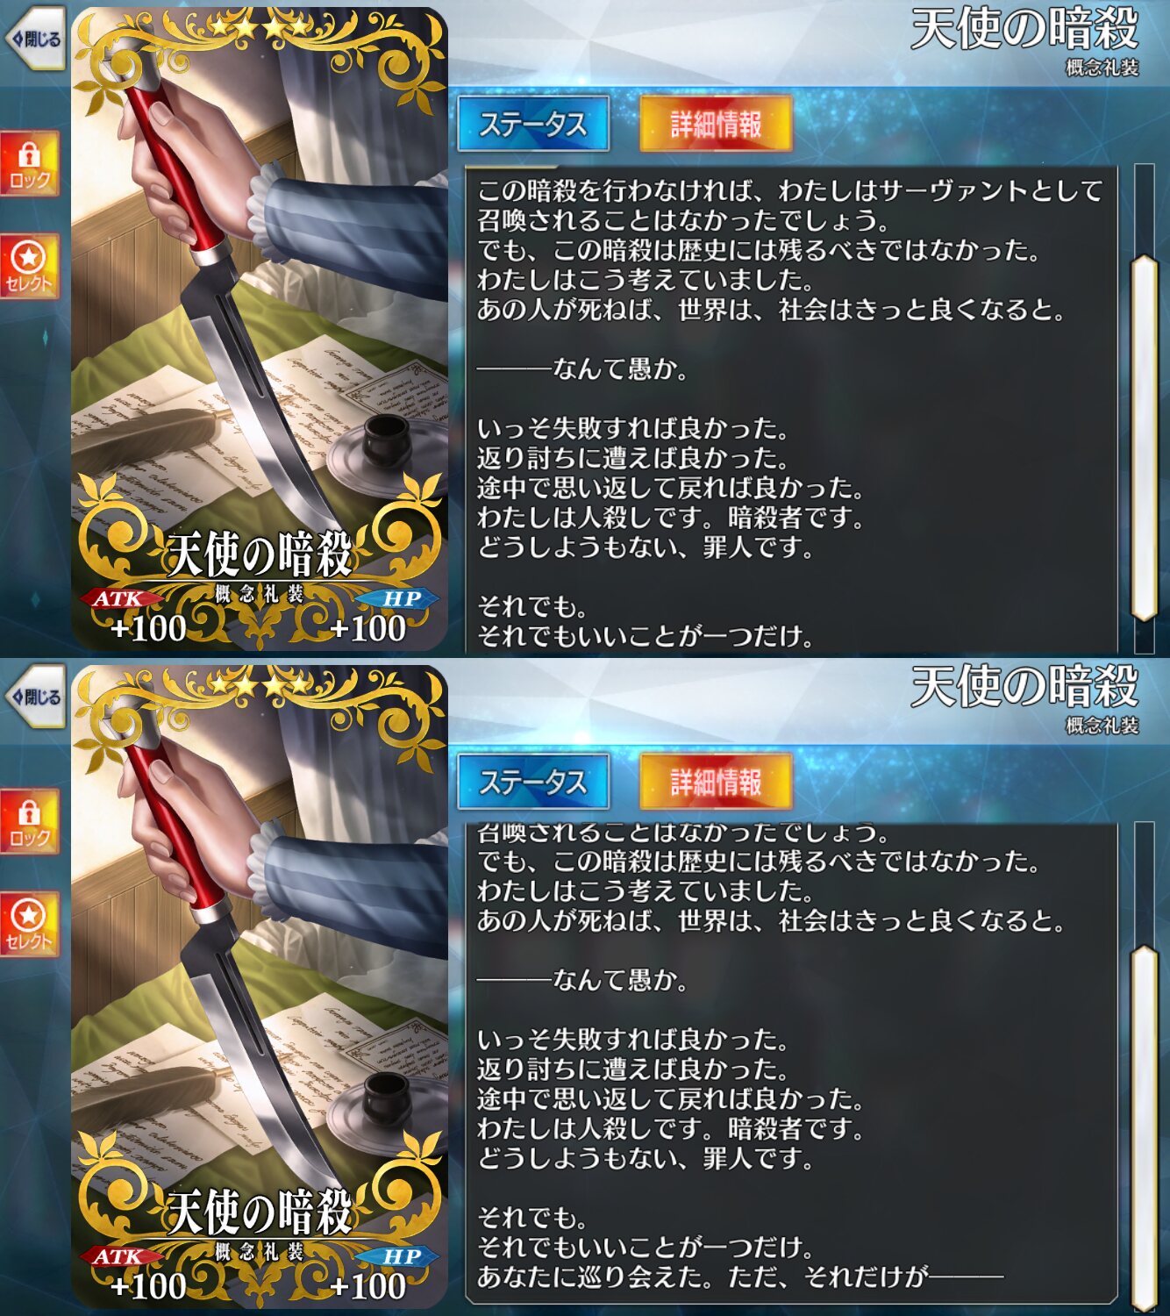Toggle the セレクト star icon in bottom panel
The image size is (1170, 1316).
(x=29, y=925)
